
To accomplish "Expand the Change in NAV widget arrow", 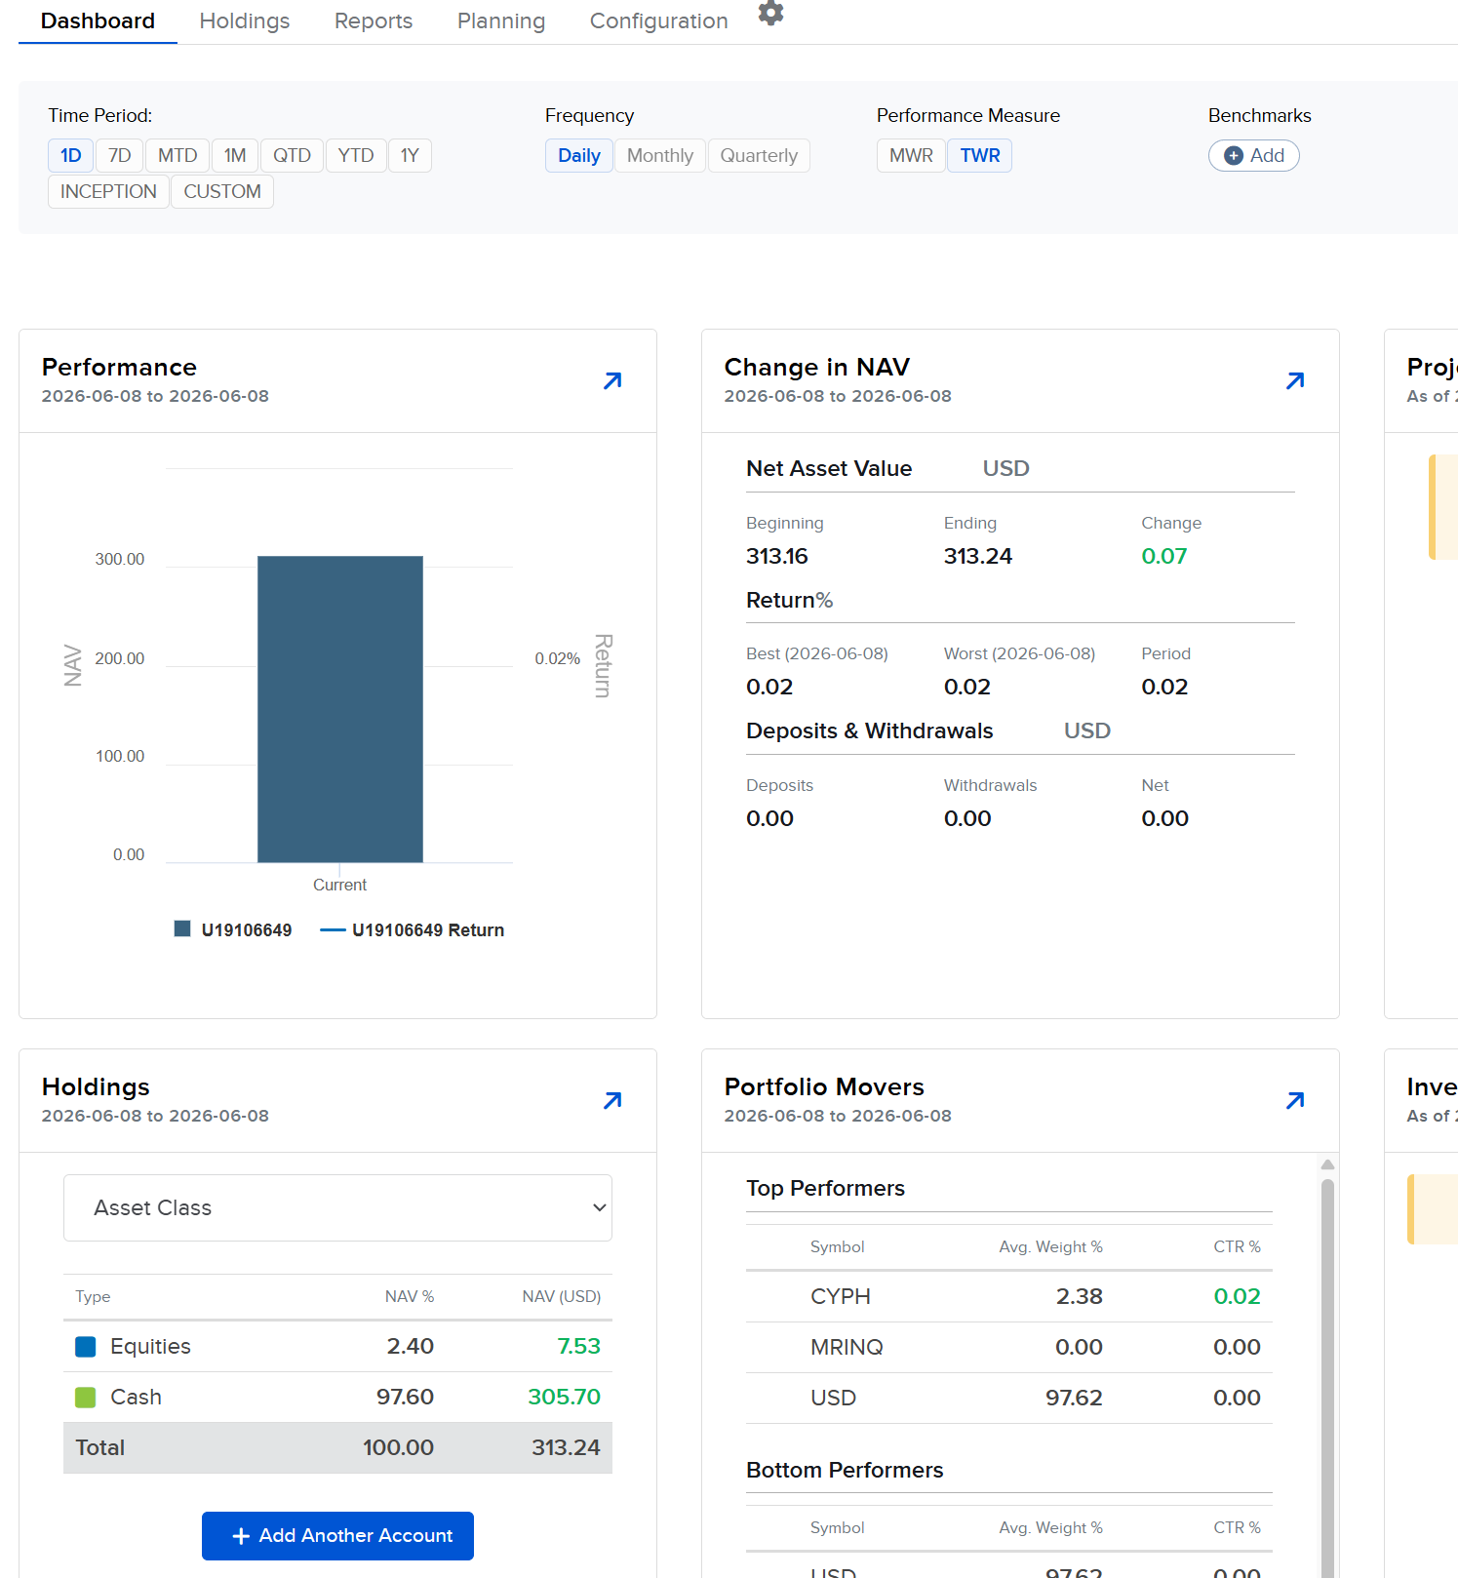I will pos(1295,380).
